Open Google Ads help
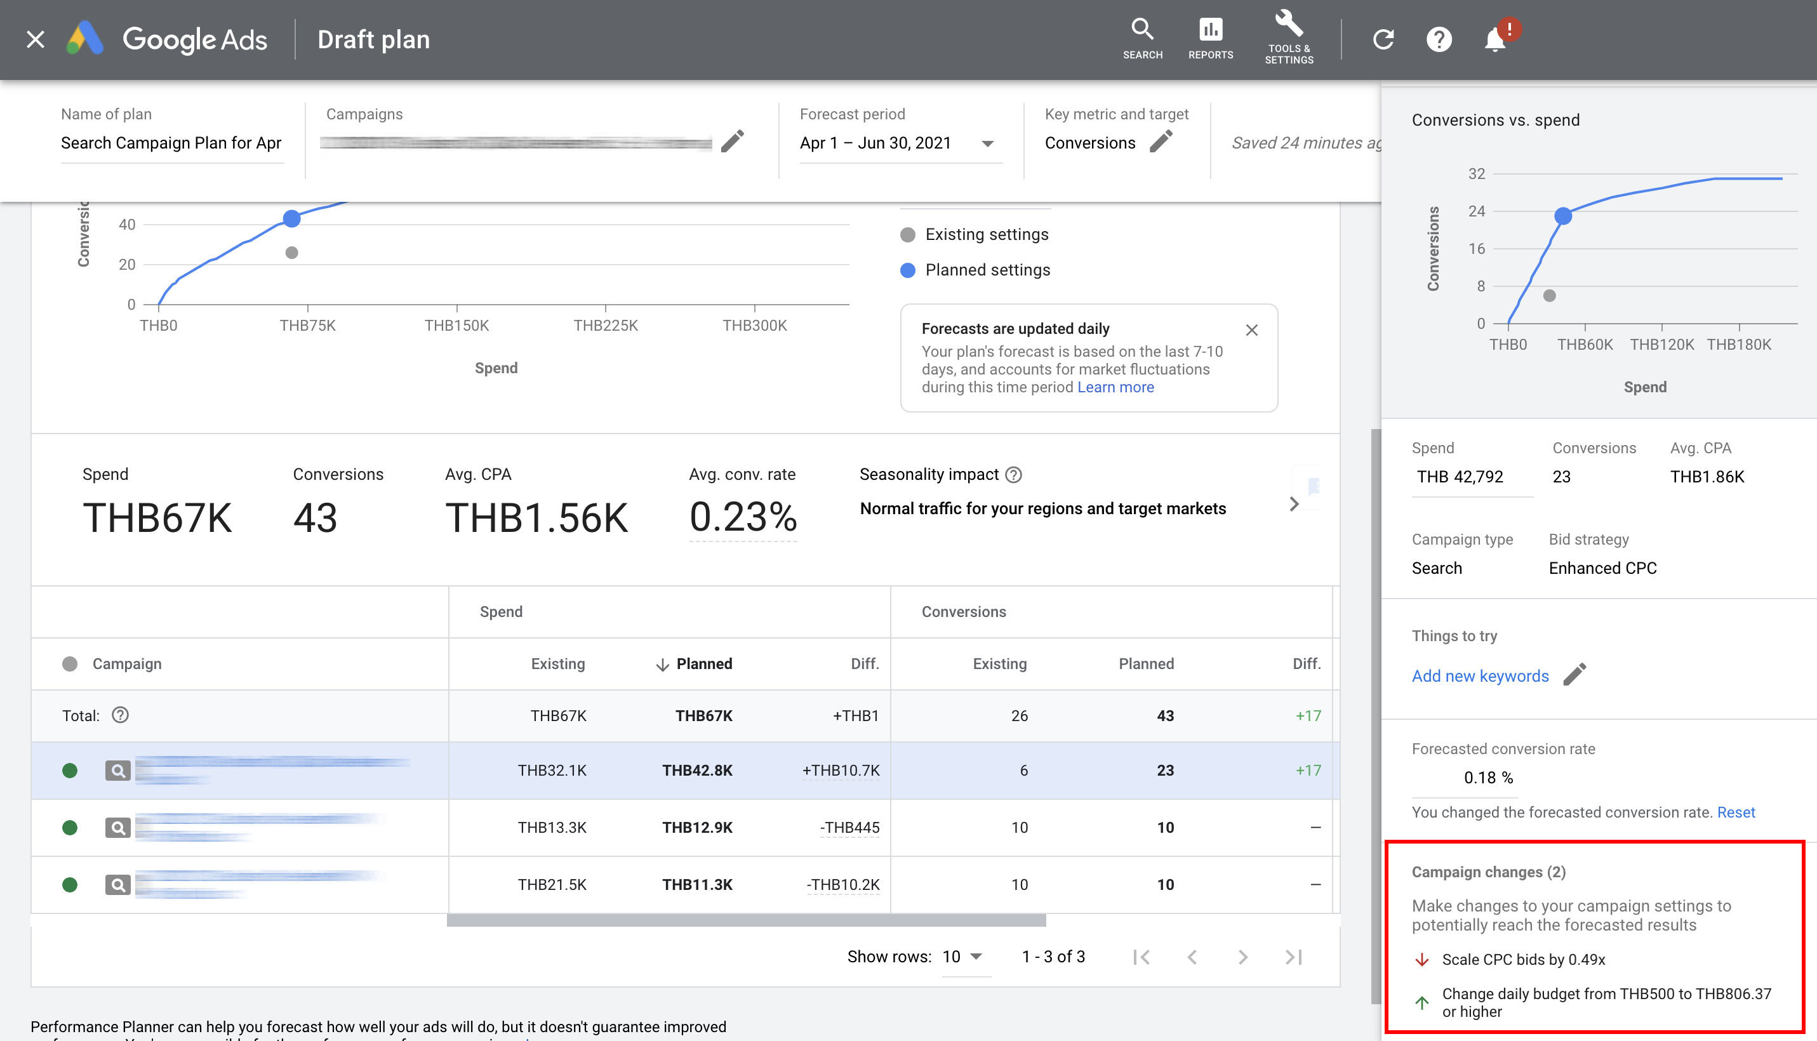 (1439, 39)
